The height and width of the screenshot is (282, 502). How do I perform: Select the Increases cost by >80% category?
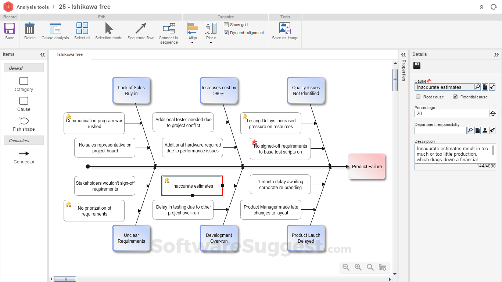click(219, 90)
